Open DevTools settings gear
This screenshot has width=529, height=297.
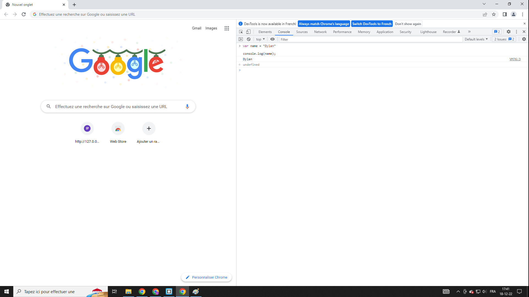point(509,32)
